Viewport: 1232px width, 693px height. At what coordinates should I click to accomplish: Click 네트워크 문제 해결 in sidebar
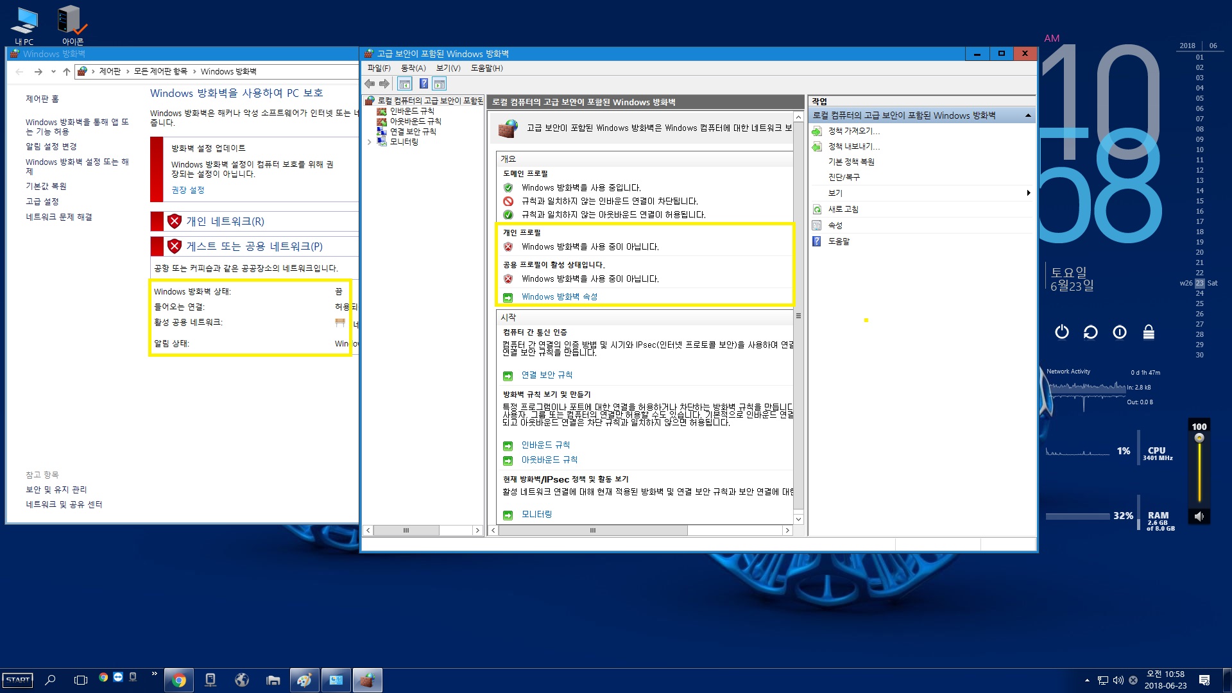[x=59, y=217]
